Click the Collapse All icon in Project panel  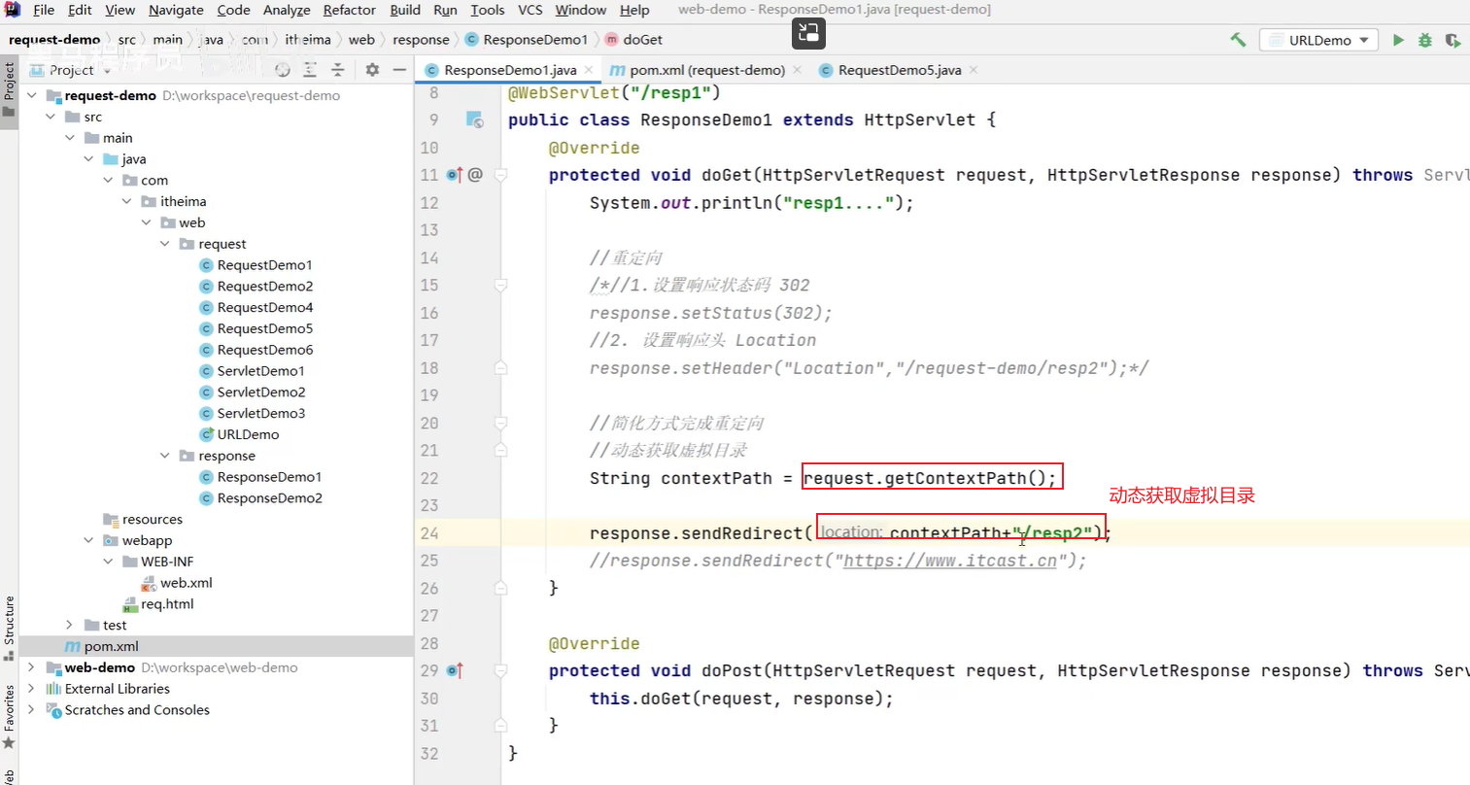click(337, 70)
